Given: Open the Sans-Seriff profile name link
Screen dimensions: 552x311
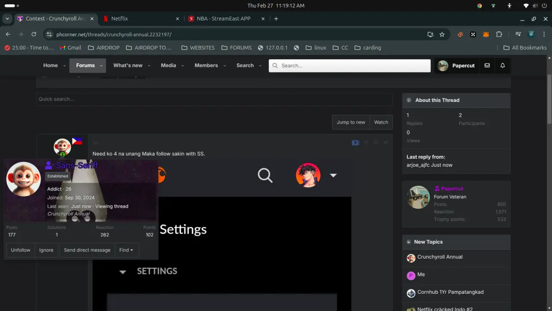Looking at the screenshot, I should coord(77,165).
